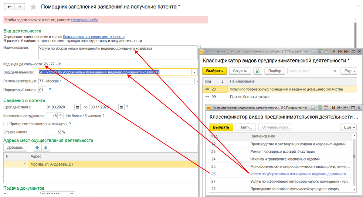Click the Регион регистрации field 77 - Москва г
Viewport: 363px width, 197px height.
point(116,81)
